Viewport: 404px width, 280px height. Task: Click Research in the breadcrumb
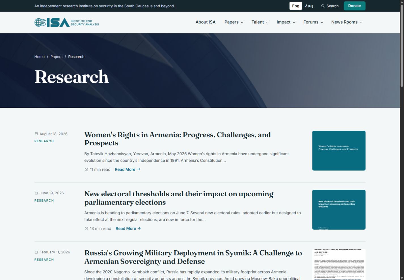pos(76,57)
